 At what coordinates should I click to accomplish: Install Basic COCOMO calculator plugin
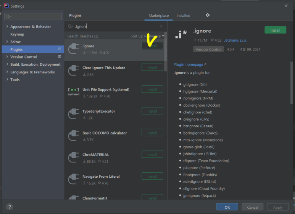152,133
